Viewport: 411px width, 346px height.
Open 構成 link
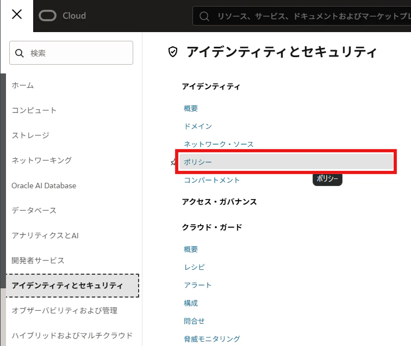click(191, 303)
